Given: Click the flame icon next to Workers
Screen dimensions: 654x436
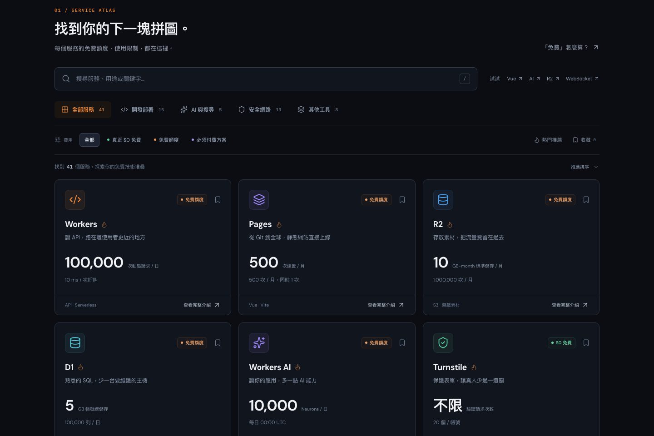Looking at the screenshot, I should [x=104, y=224].
